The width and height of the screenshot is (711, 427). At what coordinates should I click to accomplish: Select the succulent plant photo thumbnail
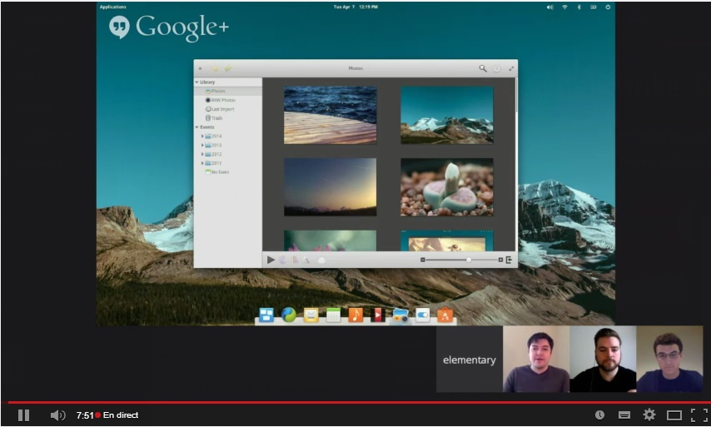[446, 186]
